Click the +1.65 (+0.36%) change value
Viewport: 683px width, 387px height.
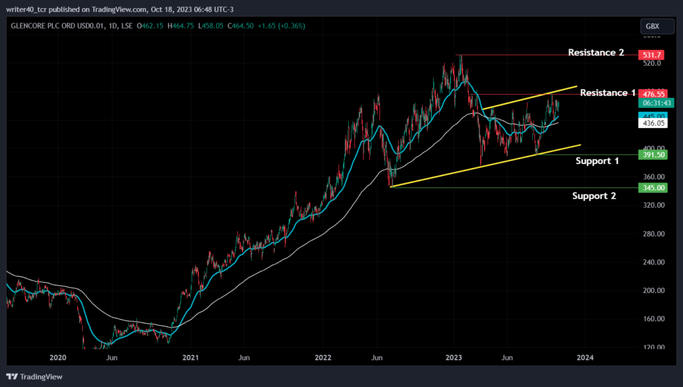281,26
